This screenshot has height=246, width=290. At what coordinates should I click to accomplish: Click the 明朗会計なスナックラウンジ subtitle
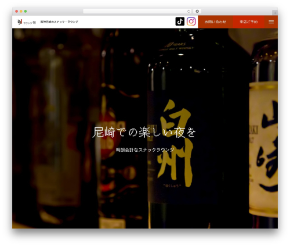coord(145,149)
